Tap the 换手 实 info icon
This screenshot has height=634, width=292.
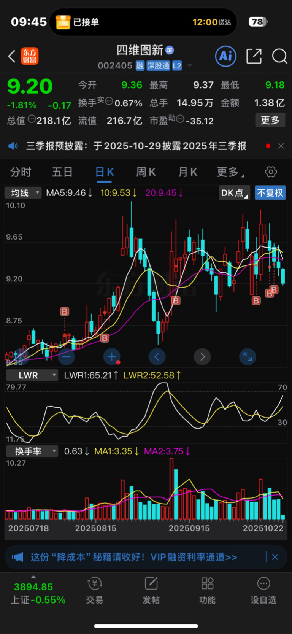(x=109, y=101)
